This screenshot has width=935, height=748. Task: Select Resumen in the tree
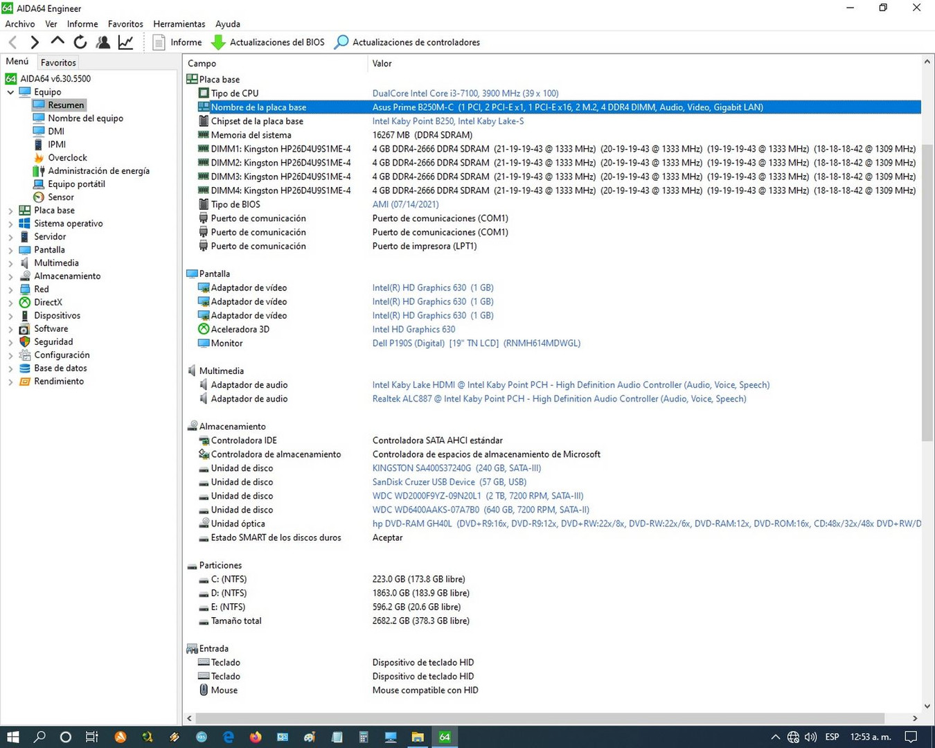66,105
